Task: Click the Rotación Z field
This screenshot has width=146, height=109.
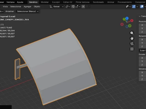Action: click(142, 47)
